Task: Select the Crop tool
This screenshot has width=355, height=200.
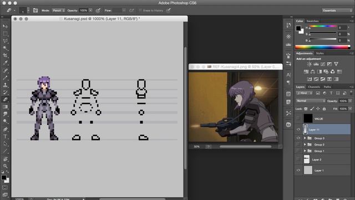Action: pyautogui.click(x=5, y=56)
